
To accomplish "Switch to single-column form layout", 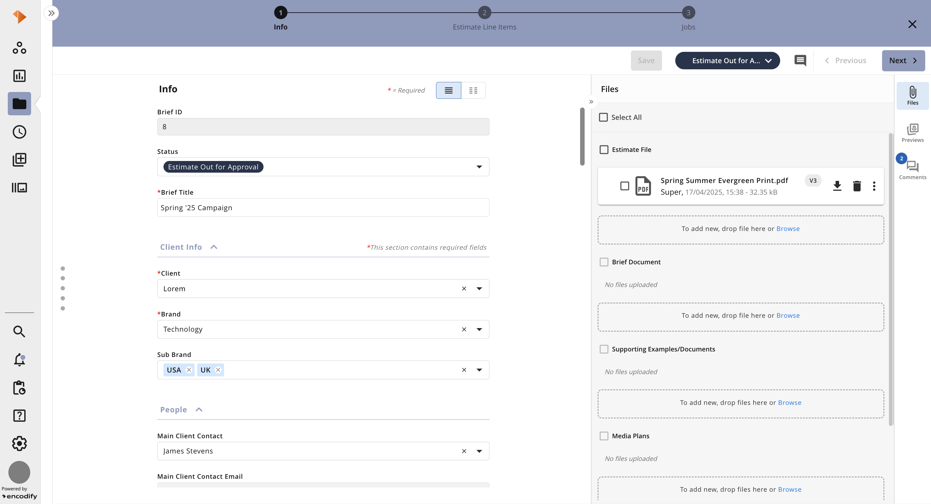I will coord(449,90).
